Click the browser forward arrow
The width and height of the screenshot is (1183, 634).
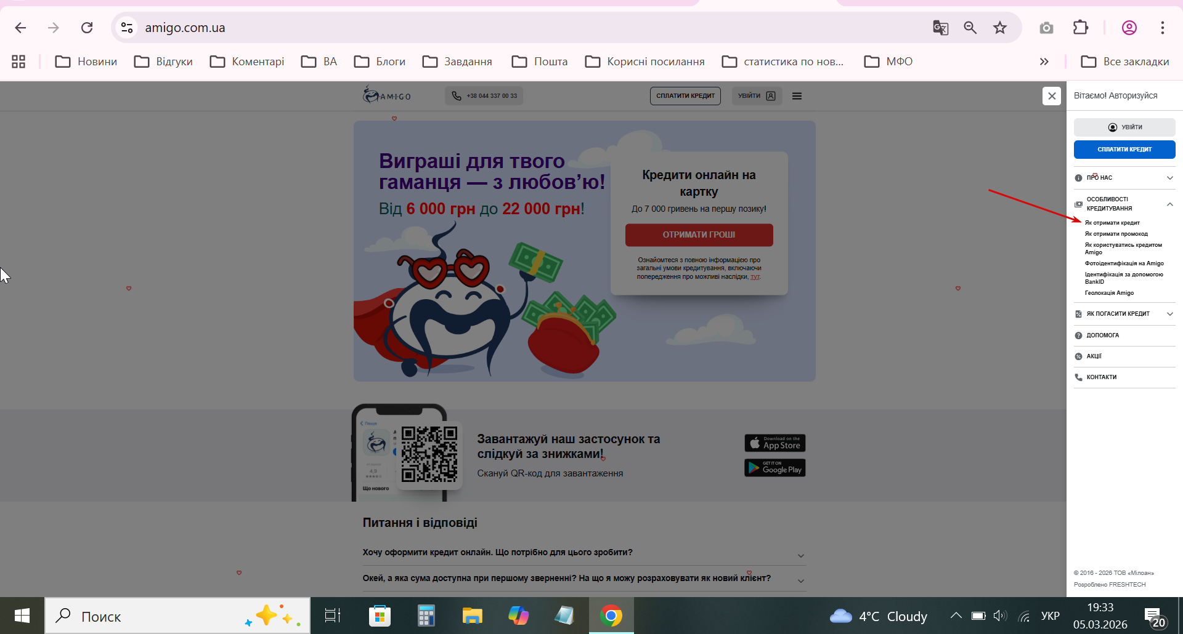click(x=54, y=28)
